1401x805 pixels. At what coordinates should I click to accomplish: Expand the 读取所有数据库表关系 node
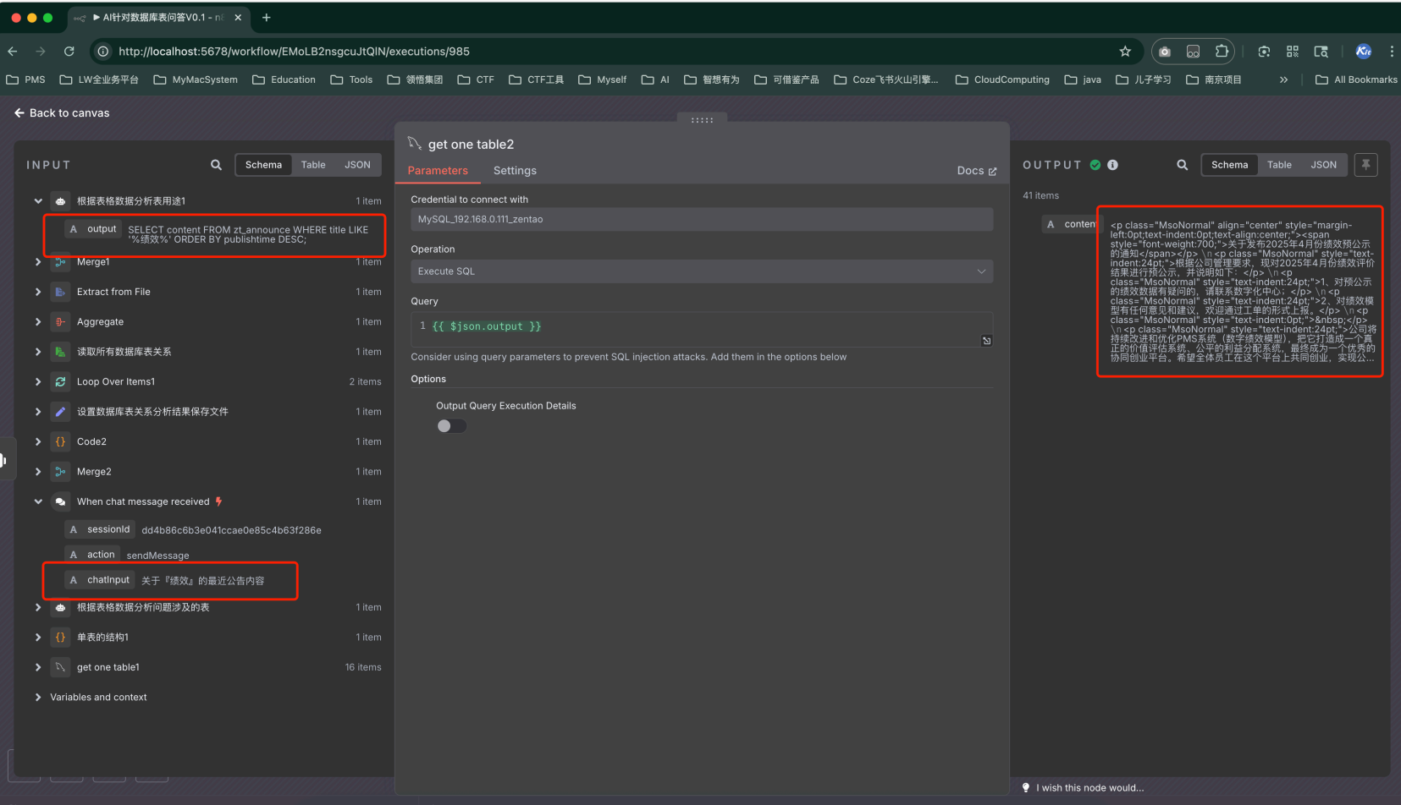[x=38, y=352]
